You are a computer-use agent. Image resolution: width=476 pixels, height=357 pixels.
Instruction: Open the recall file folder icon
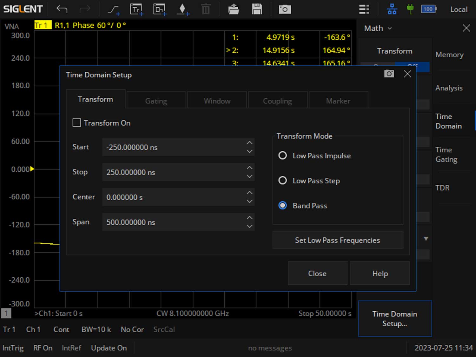click(234, 10)
